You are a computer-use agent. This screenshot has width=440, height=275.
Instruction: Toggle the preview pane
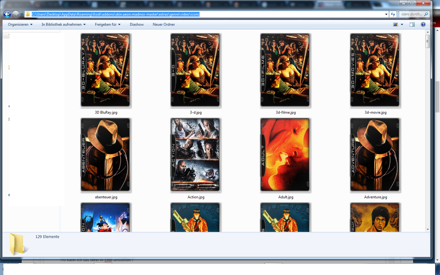coord(412,24)
